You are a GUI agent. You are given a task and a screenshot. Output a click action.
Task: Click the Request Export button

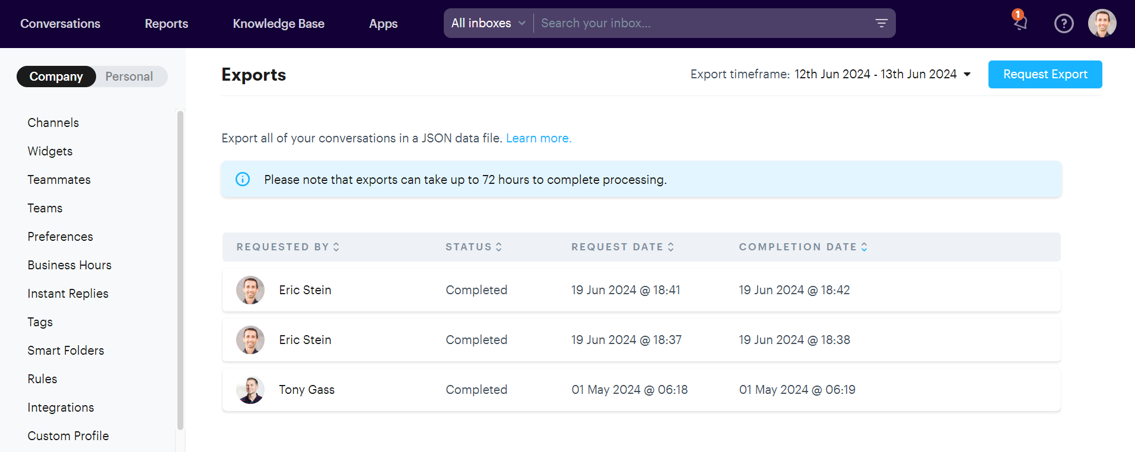(x=1045, y=74)
